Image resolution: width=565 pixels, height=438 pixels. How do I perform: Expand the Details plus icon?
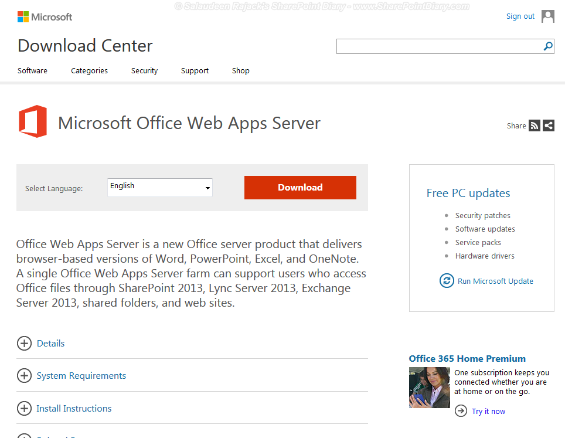click(24, 343)
